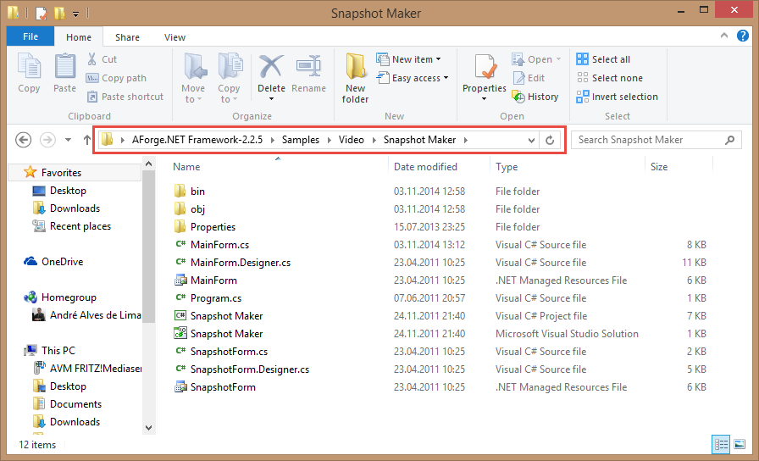Click the Date modified column header
The width and height of the screenshot is (759, 461).
[425, 167]
